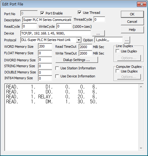This screenshot has width=148, height=156.
Task: Click the Cancel button
Action: click(x=132, y=22)
